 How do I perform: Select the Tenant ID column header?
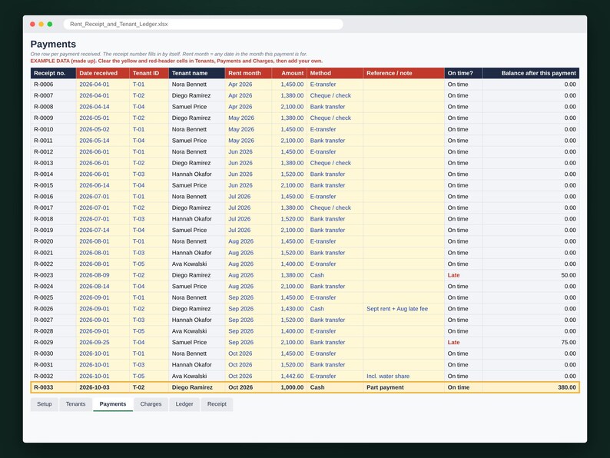tap(149, 73)
